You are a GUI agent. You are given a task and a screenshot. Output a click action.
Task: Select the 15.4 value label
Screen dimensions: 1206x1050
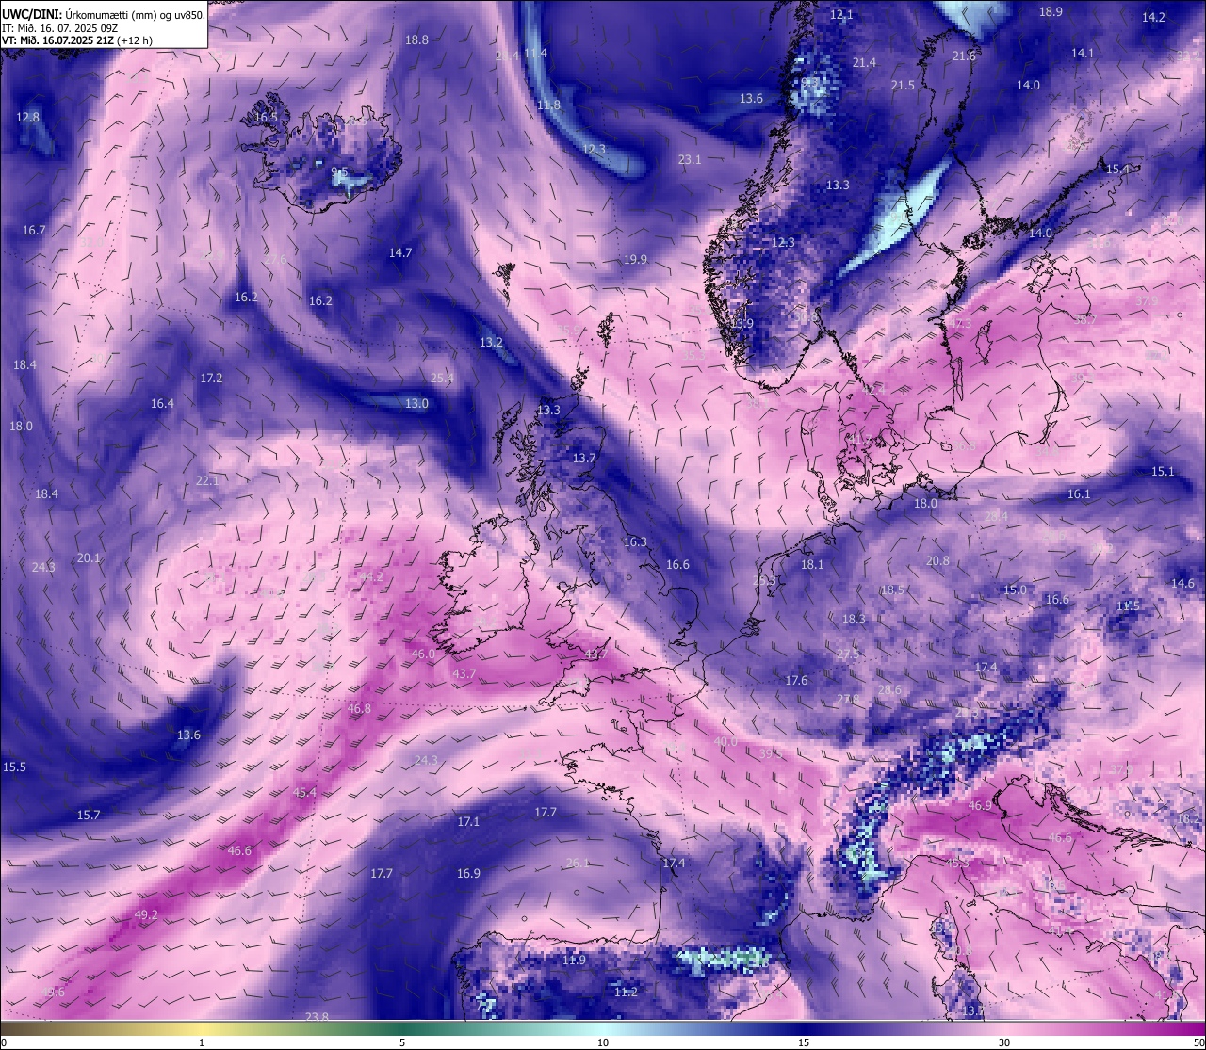[x=1117, y=170]
